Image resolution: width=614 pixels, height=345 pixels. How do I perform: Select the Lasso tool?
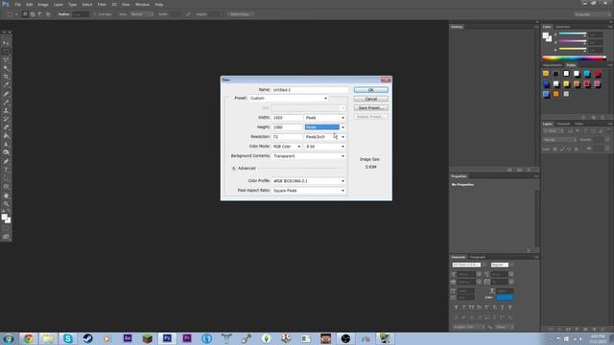6,59
